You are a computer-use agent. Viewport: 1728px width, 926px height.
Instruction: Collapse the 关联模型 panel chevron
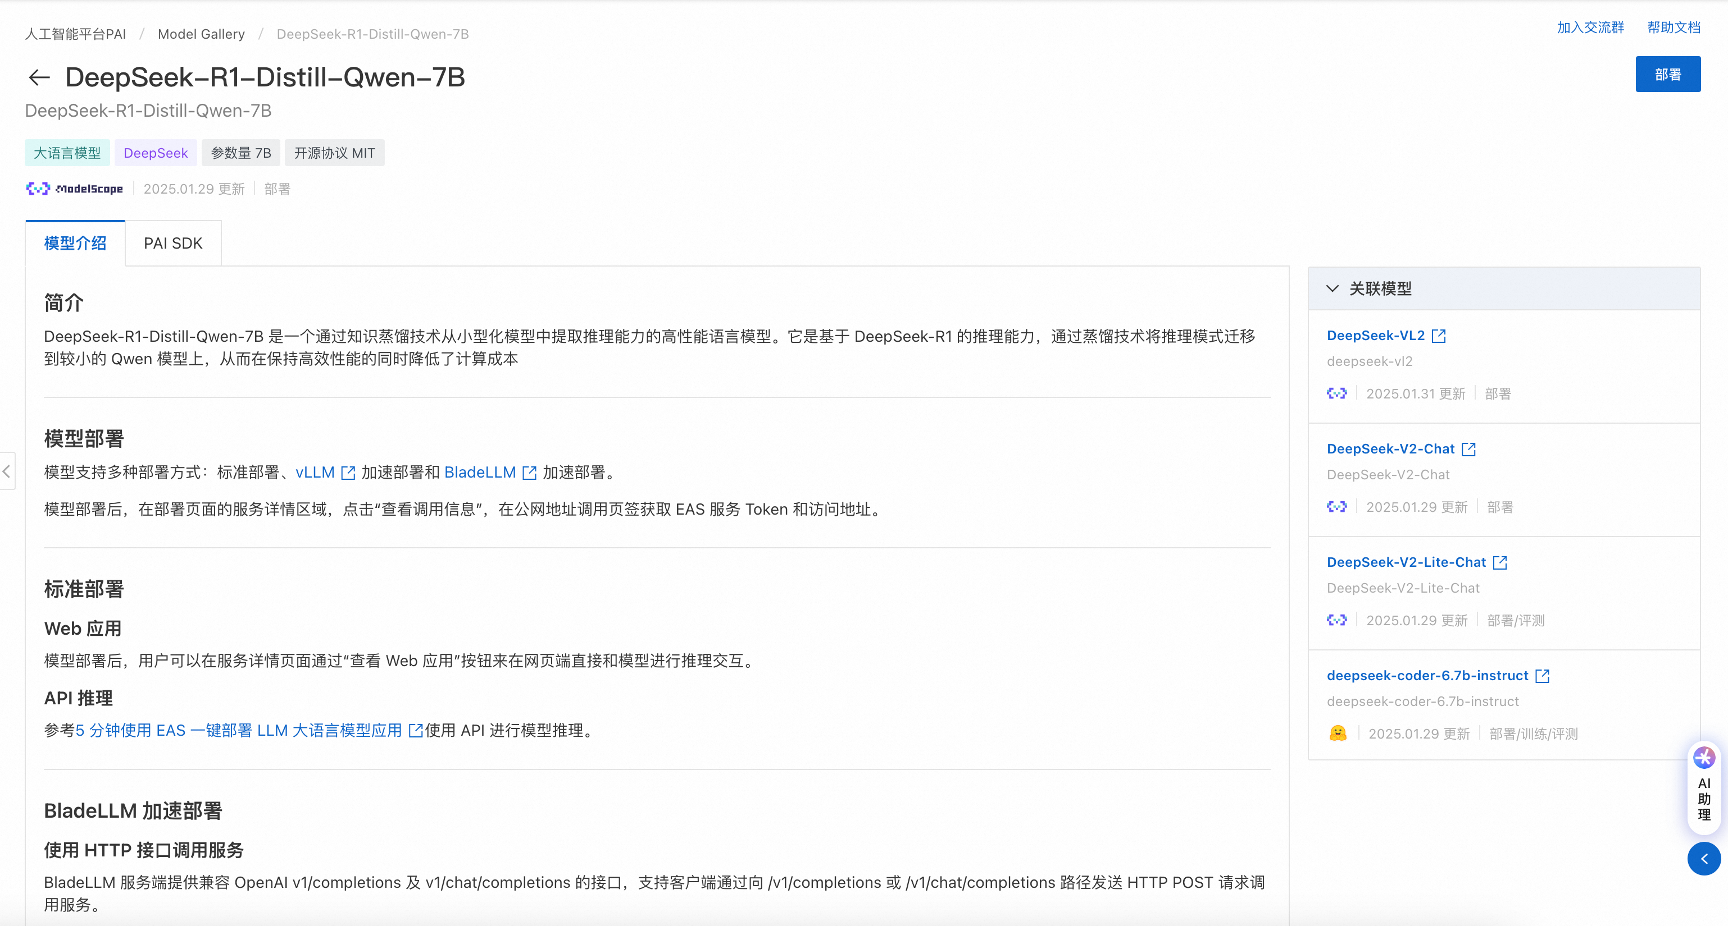point(1332,289)
